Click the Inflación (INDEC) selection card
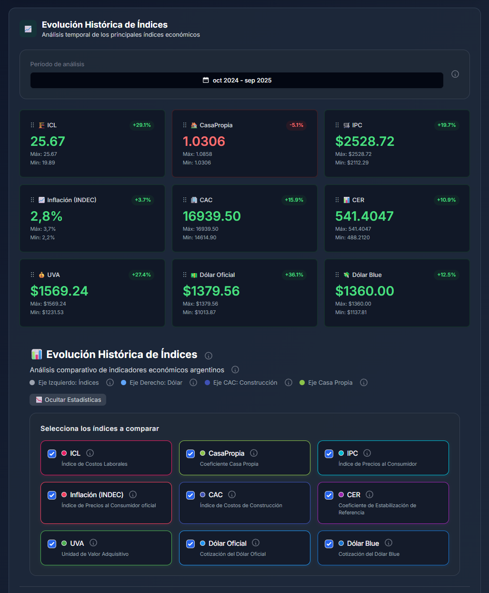Viewport: 489px width, 593px height. tap(106, 503)
